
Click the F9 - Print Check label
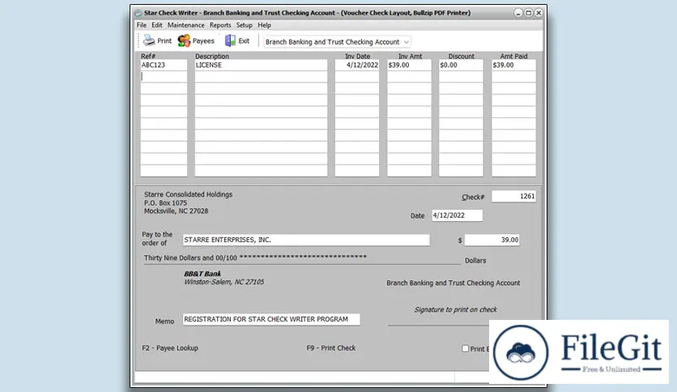pyautogui.click(x=331, y=348)
